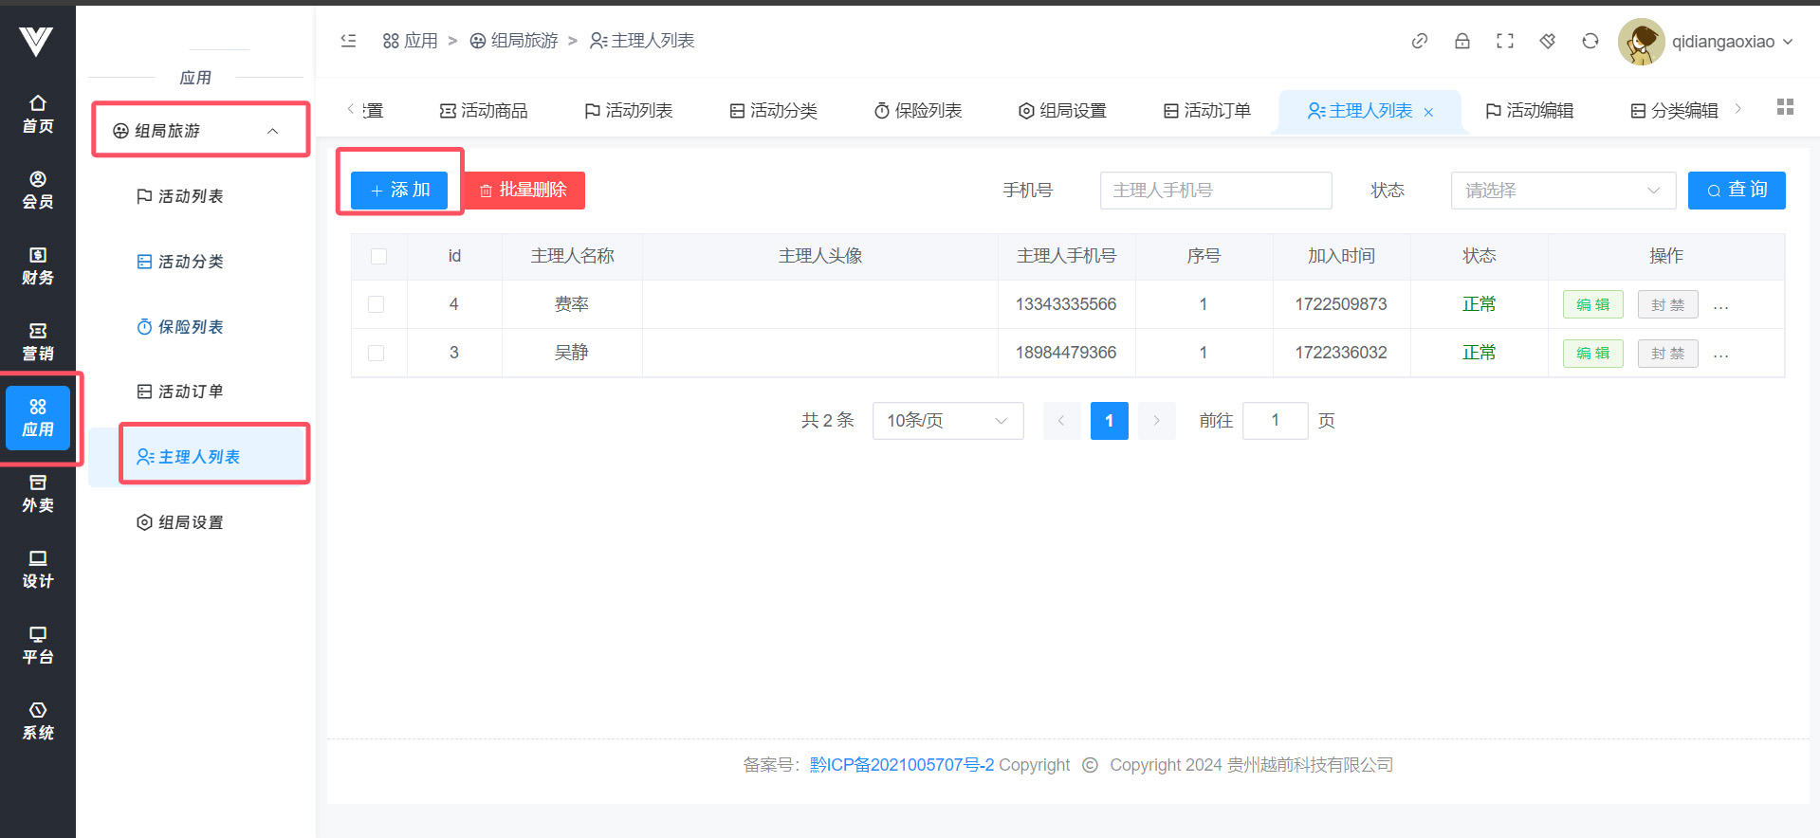
Task: Select 保险列表 in the side menu
Action: 190,327
